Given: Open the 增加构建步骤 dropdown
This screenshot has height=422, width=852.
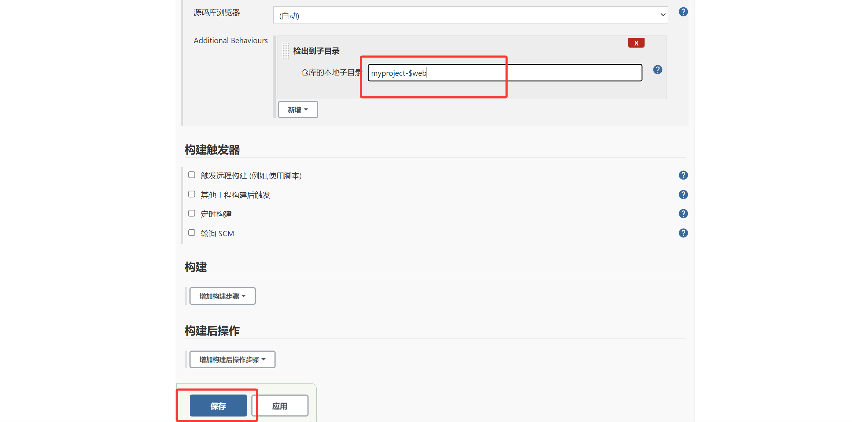Looking at the screenshot, I should (x=222, y=296).
